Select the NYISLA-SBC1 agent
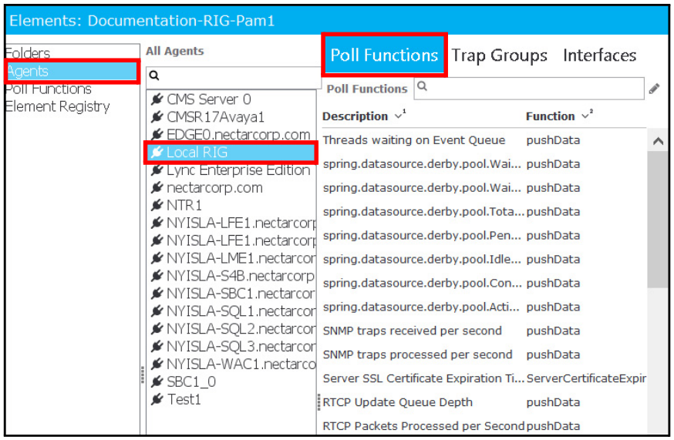674x440 pixels. click(231, 294)
